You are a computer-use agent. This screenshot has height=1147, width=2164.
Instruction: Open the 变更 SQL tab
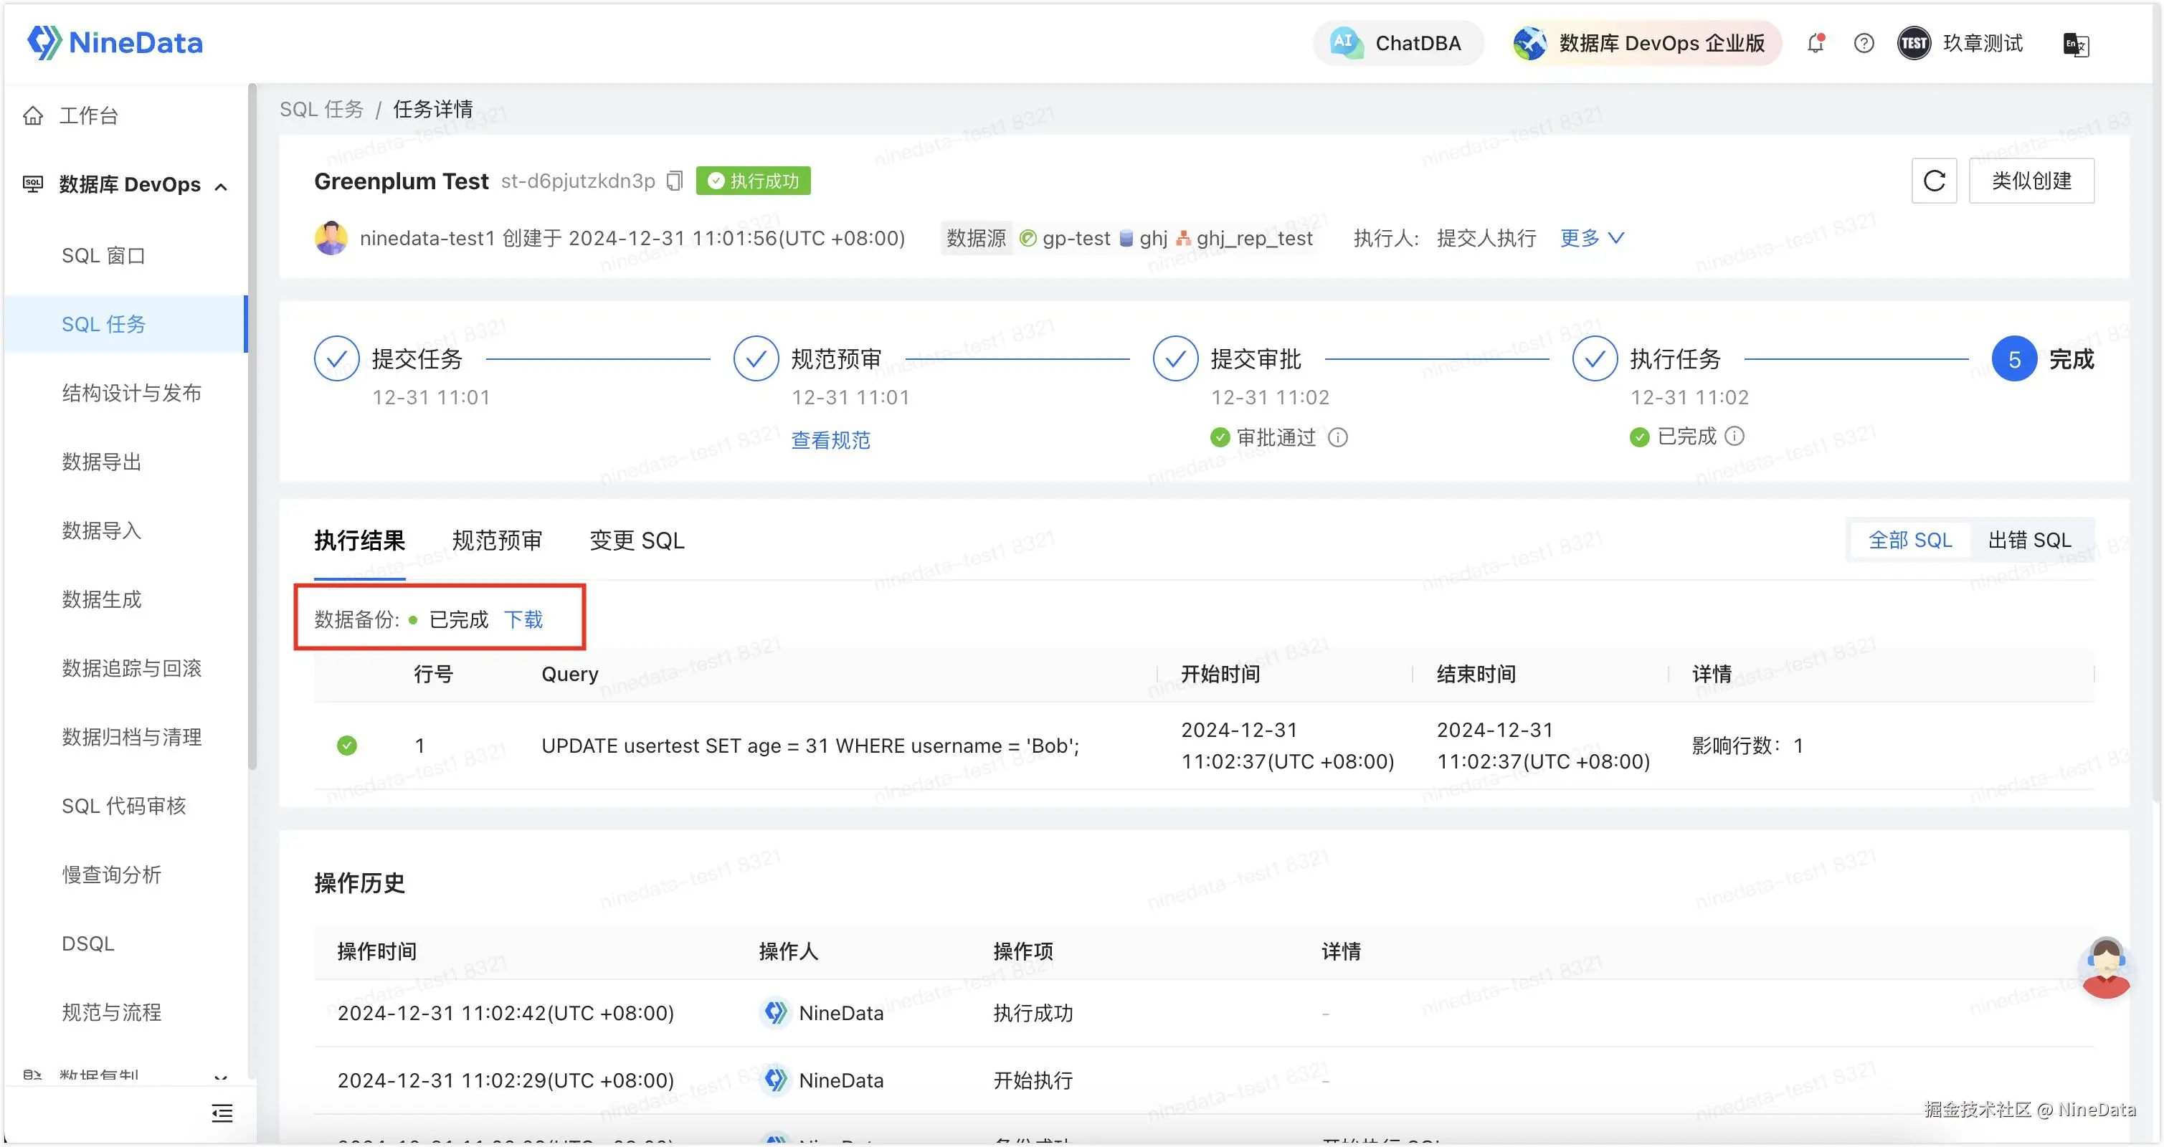[637, 541]
